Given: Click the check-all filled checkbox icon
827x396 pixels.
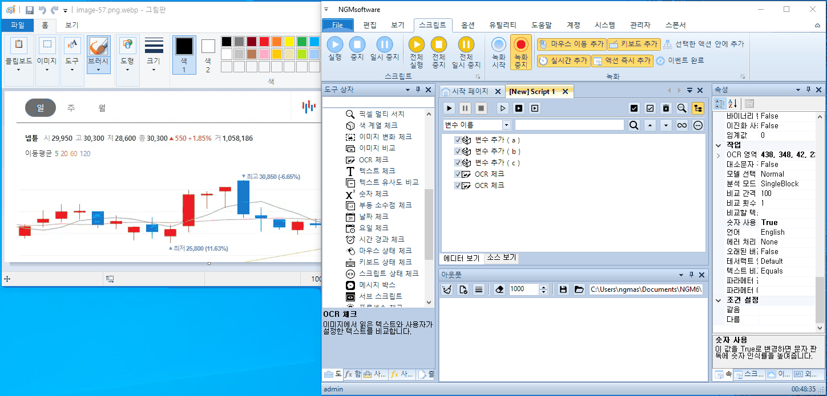Looking at the screenshot, I should point(634,108).
